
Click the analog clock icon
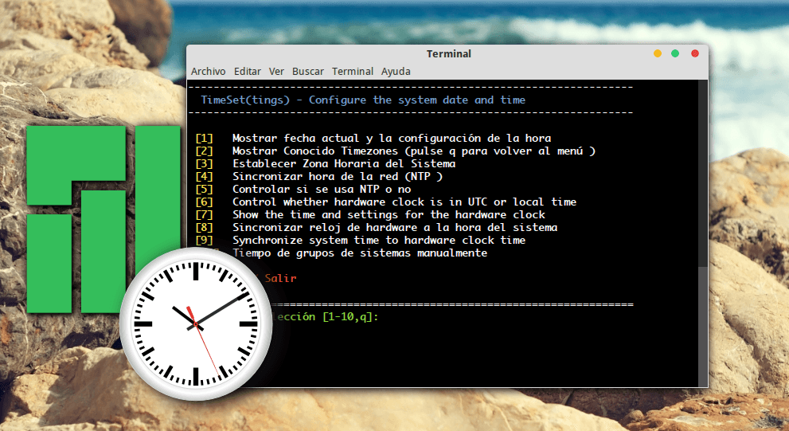(x=196, y=323)
